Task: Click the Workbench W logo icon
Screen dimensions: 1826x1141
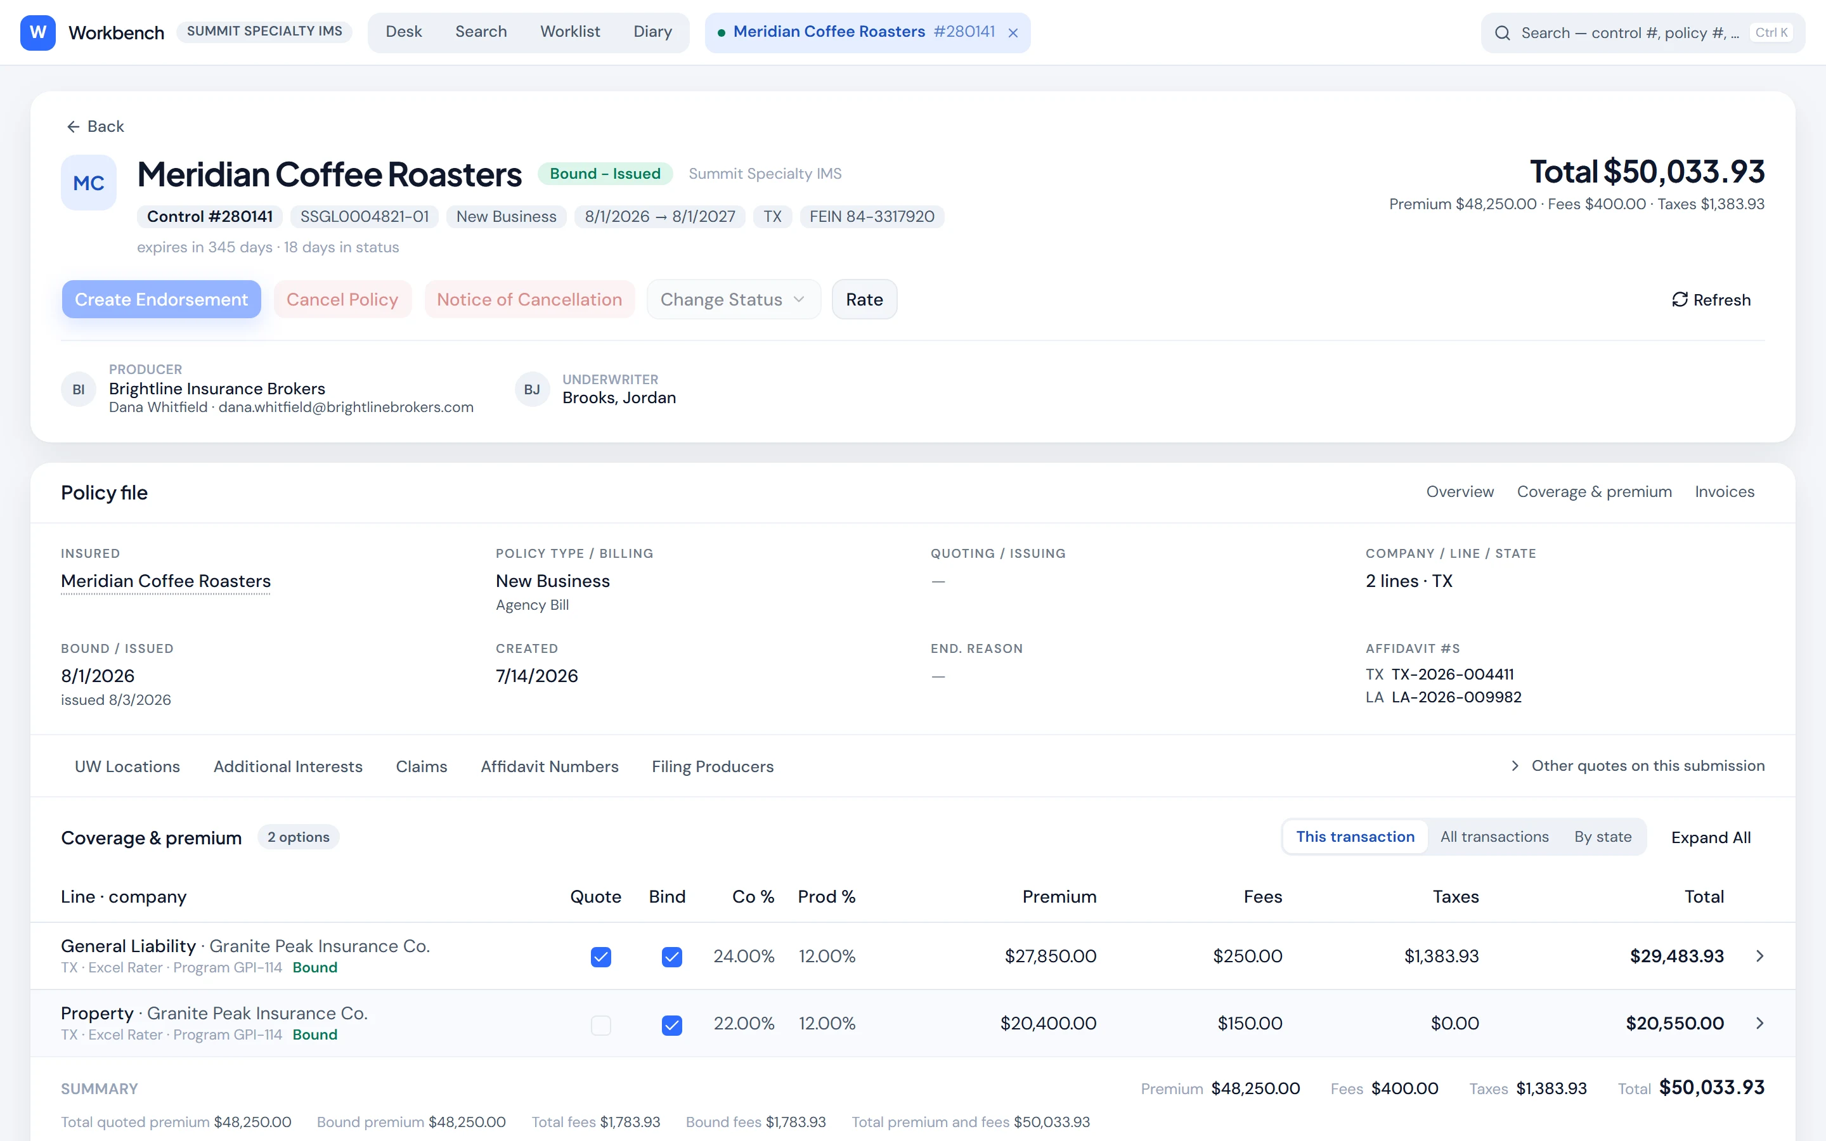Action: [38, 32]
